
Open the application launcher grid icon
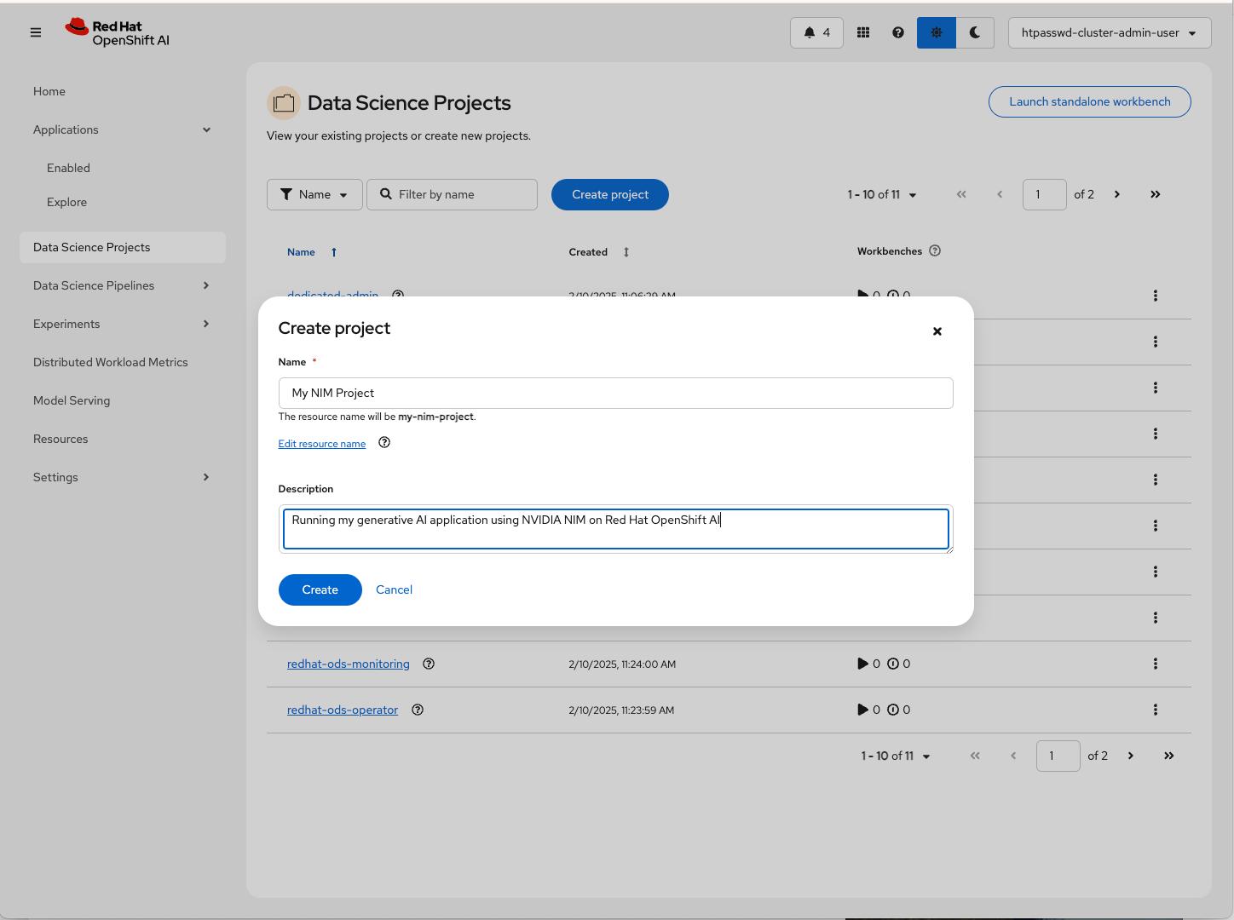click(863, 32)
